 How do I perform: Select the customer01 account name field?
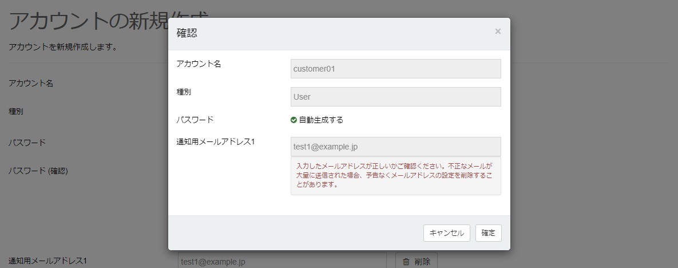(x=395, y=69)
